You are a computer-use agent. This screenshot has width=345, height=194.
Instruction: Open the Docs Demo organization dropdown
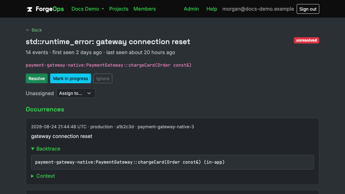(x=88, y=9)
